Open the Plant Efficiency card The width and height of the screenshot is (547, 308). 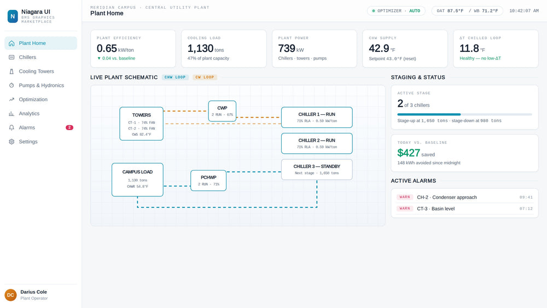click(x=133, y=49)
